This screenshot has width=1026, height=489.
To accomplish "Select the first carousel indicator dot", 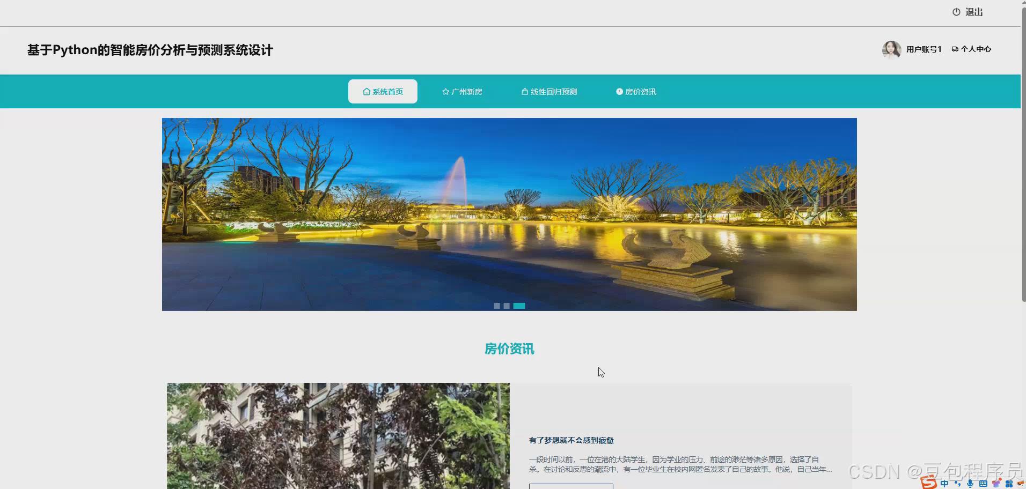I will [x=497, y=306].
